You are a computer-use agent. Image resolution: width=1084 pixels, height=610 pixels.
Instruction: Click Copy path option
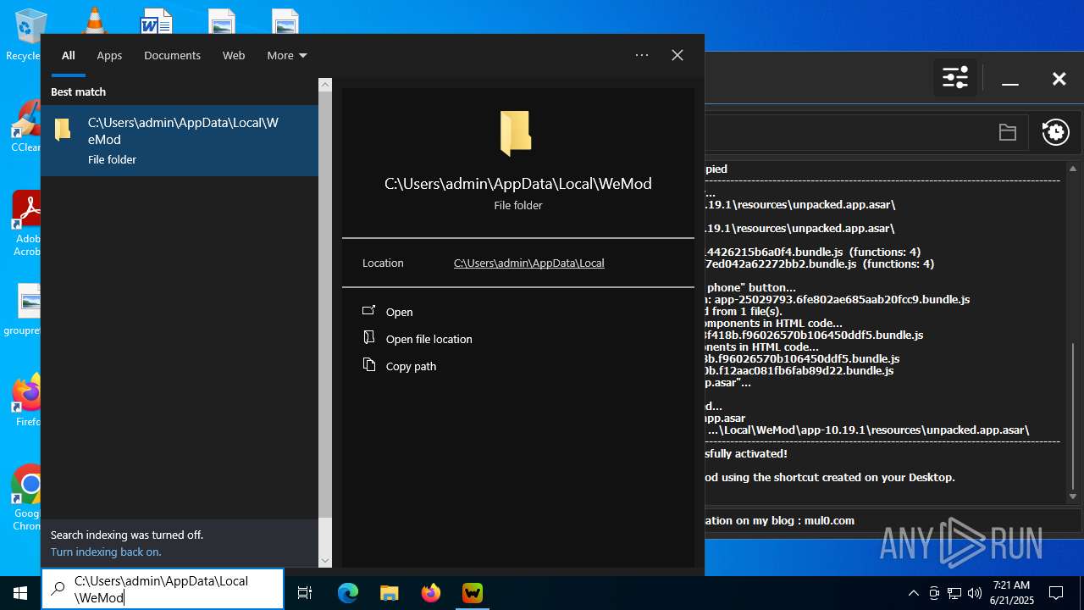pyautogui.click(x=412, y=366)
